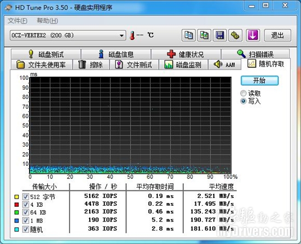Viewport: 301px width, 244px height.
Task: Click the green 64 KB color swatch
Action: (17, 212)
